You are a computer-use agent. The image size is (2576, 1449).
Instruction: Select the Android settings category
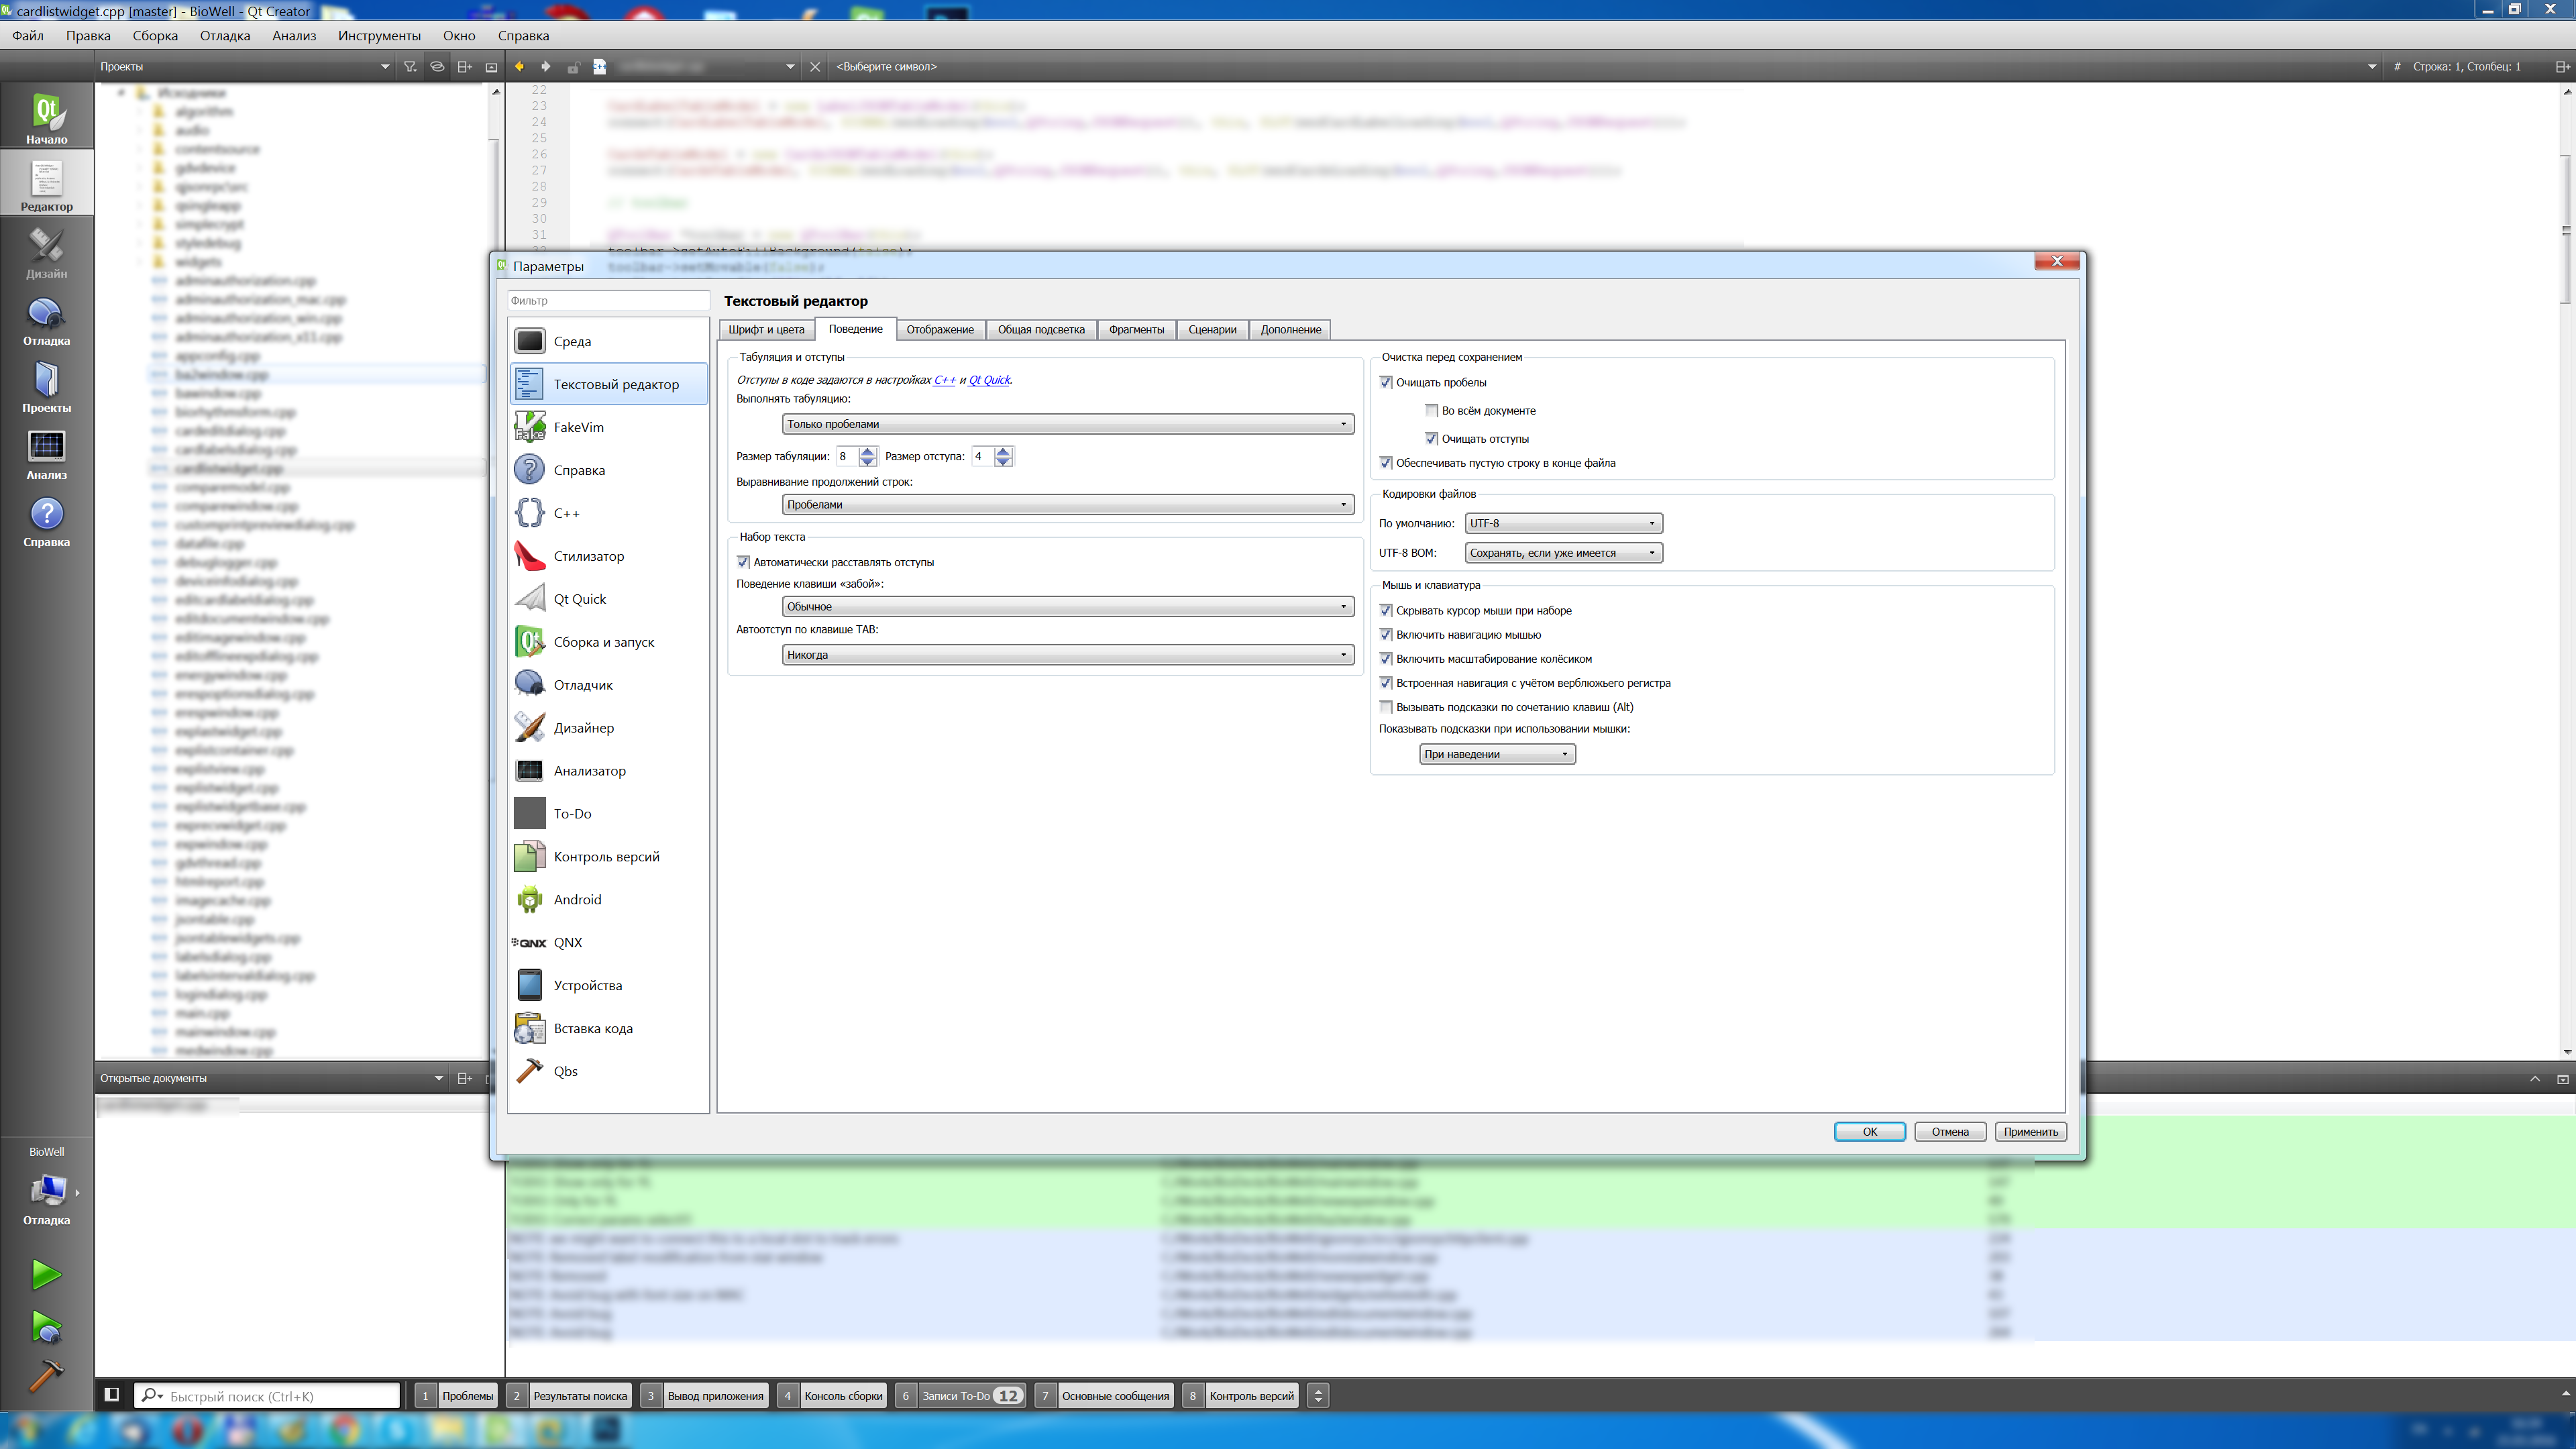(x=577, y=899)
